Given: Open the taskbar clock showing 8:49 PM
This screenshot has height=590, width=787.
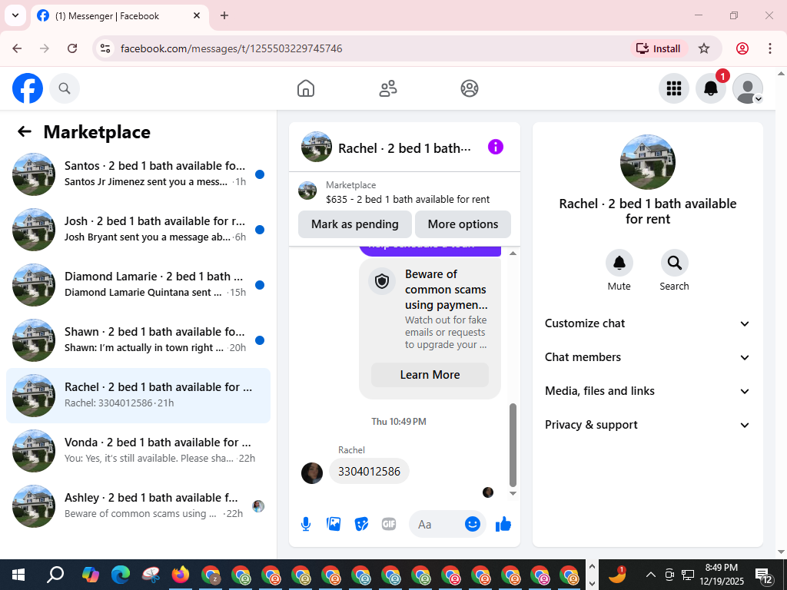Looking at the screenshot, I should coord(721,575).
